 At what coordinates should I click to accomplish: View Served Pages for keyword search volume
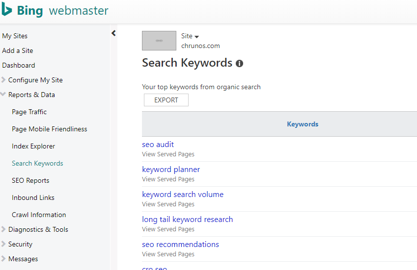tap(168, 204)
